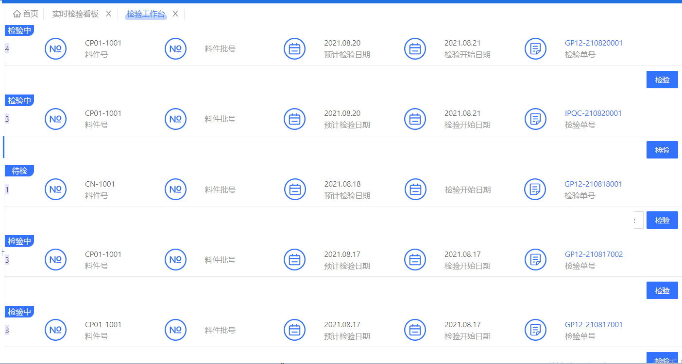The image size is (682, 364).
Task: Click document icon next to GP12-210818001
Action: [x=535, y=190]
